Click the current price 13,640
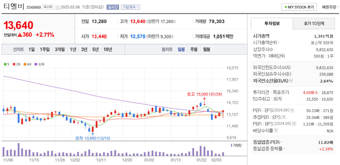 tap(18, 25)
